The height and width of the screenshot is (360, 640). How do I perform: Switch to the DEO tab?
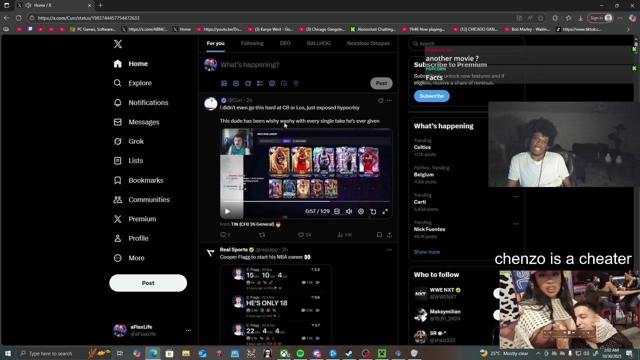[285, 43]
